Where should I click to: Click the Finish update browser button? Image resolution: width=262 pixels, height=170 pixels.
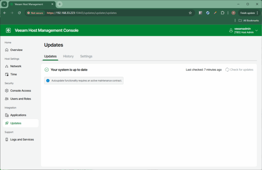pyautogui.click(x=247, y=13)
